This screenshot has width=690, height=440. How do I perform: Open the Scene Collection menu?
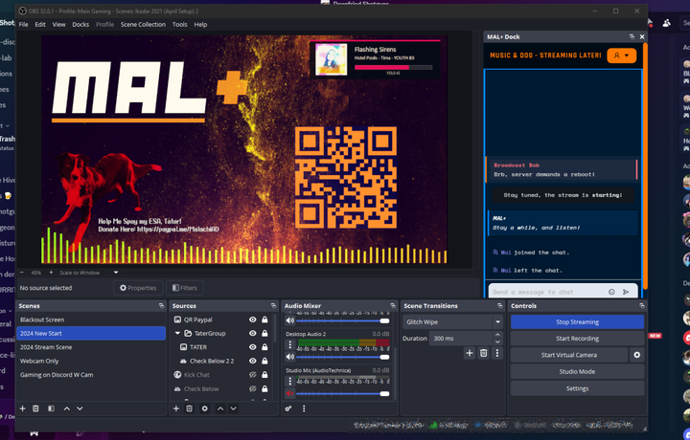143,24
